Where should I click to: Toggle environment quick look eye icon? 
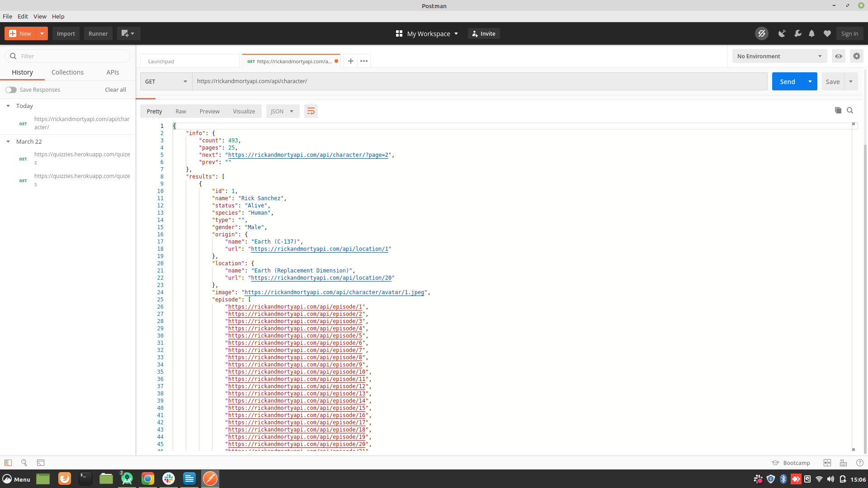coord(839,56)
